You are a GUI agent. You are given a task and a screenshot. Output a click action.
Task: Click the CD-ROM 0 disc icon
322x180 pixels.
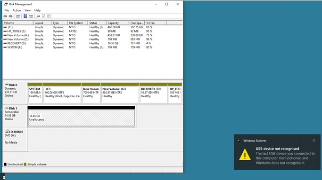pos(7,131)
